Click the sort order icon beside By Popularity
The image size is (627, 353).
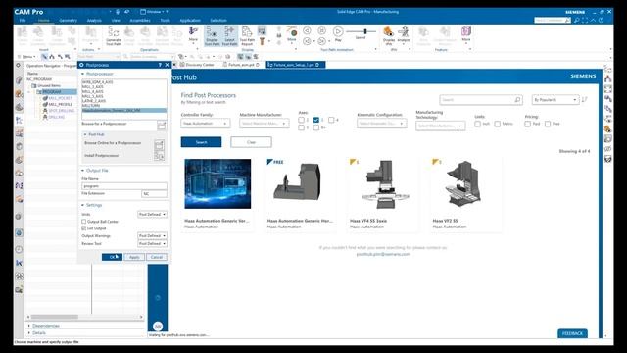coord(585,99)
